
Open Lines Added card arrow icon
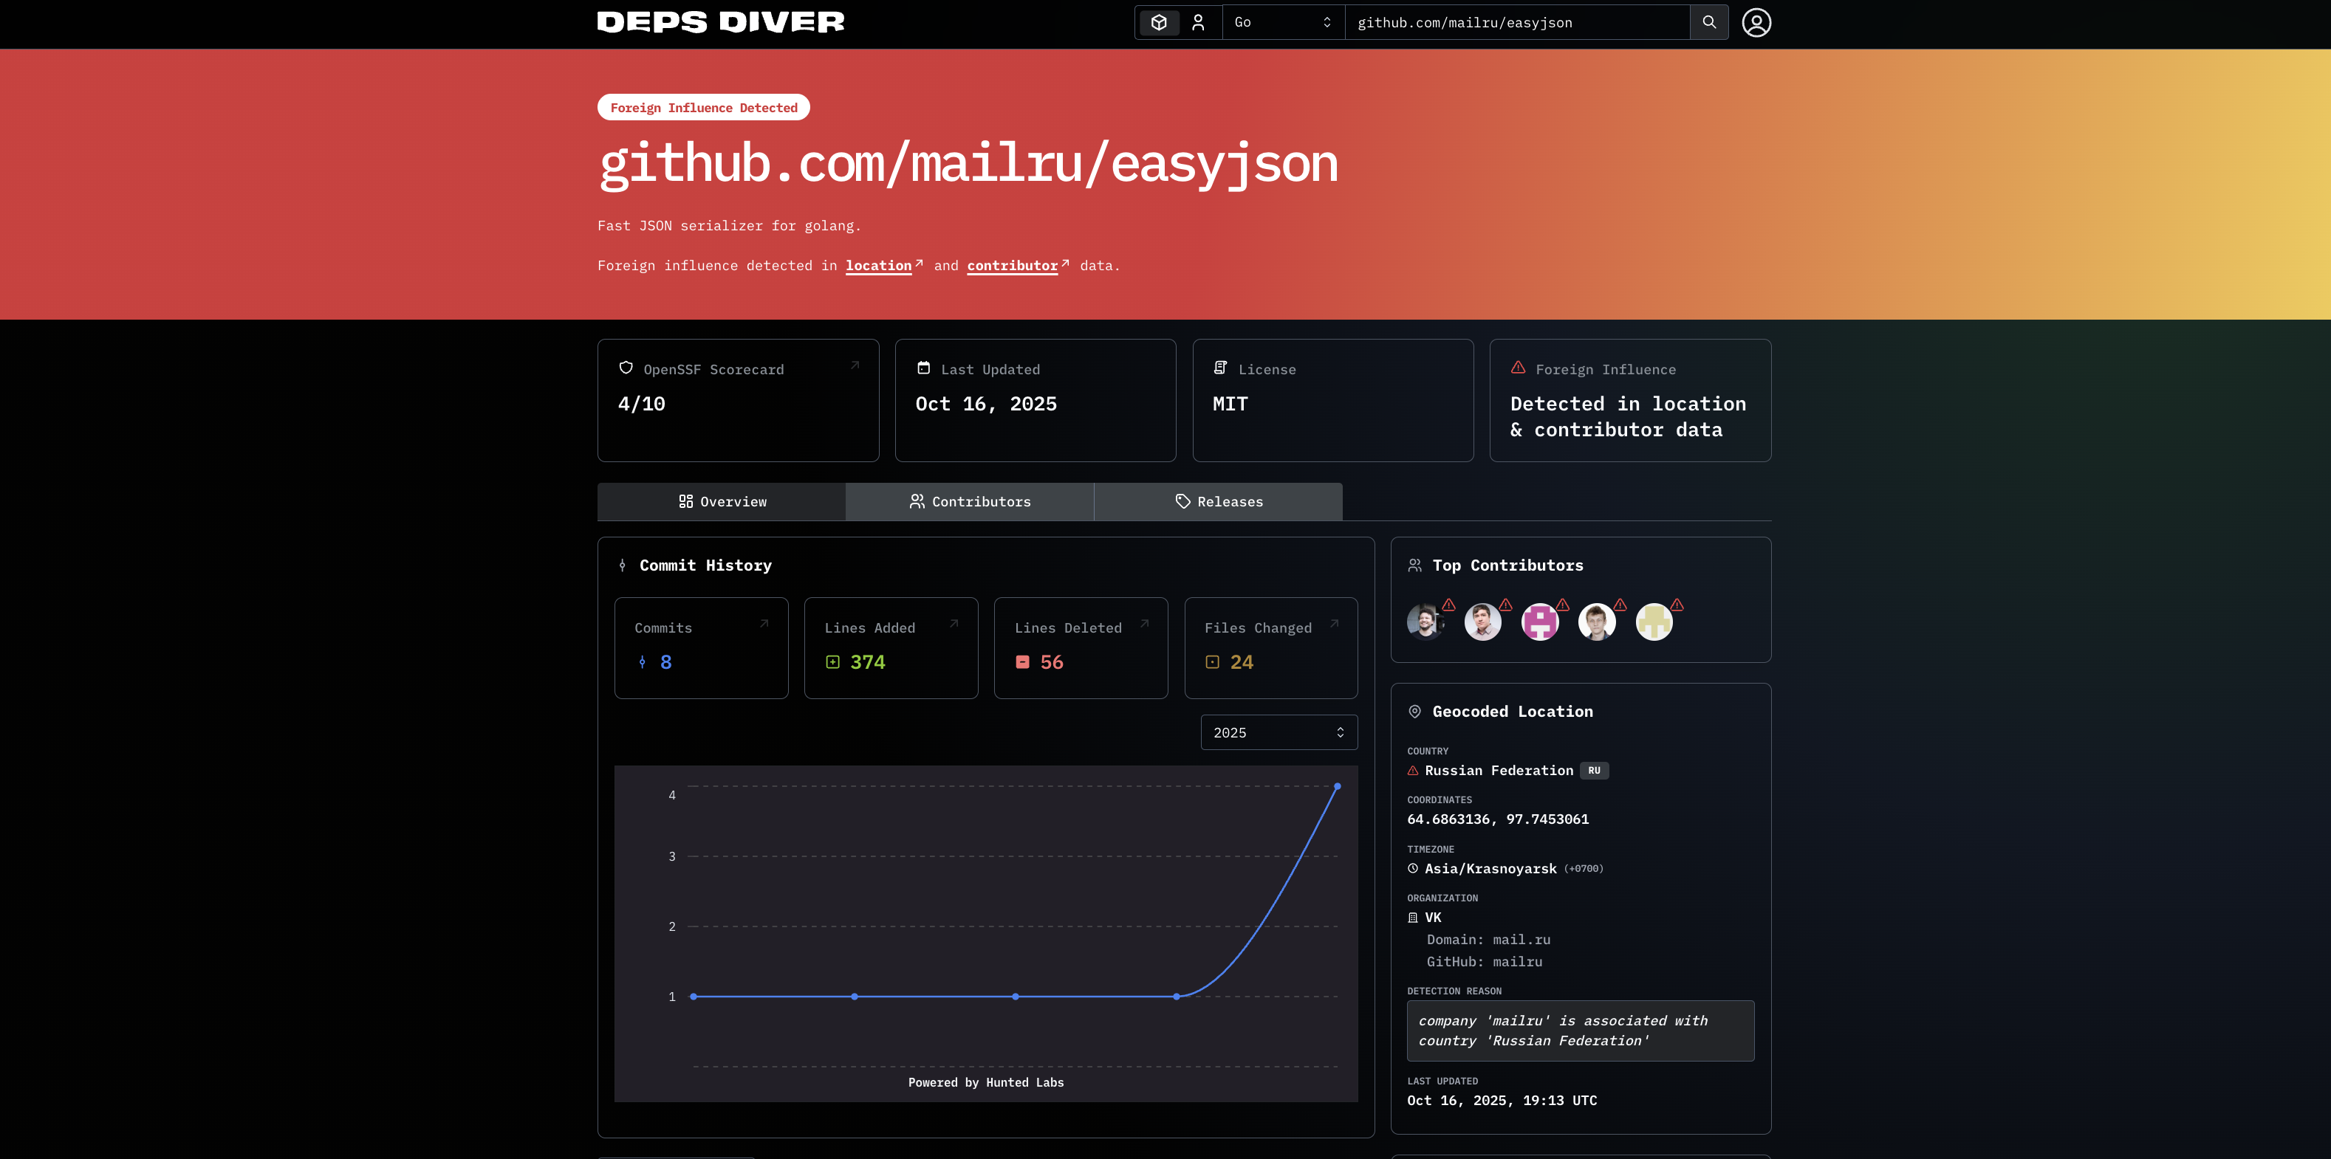(954, 623)
